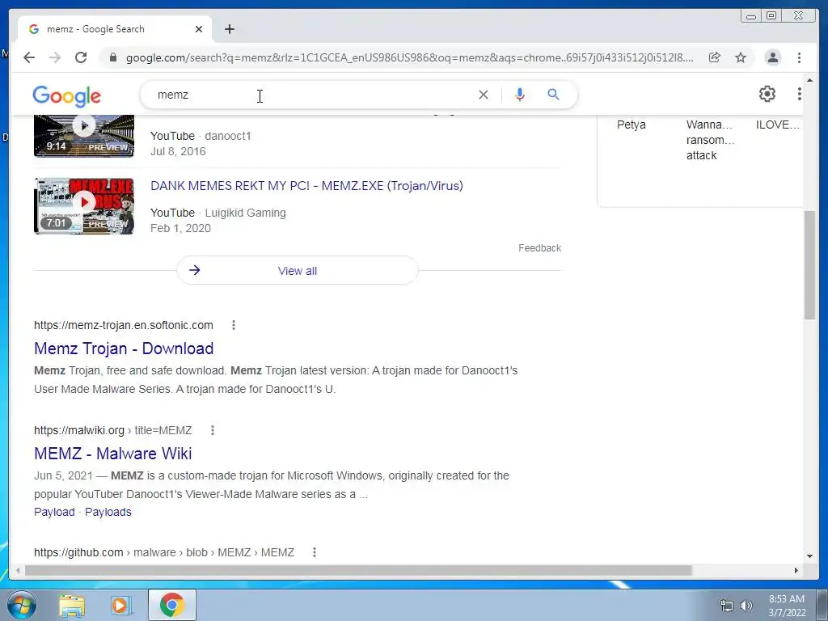828x621 pixels.
Task: Open more options for malwiki.org result
Action: (213, 430)
